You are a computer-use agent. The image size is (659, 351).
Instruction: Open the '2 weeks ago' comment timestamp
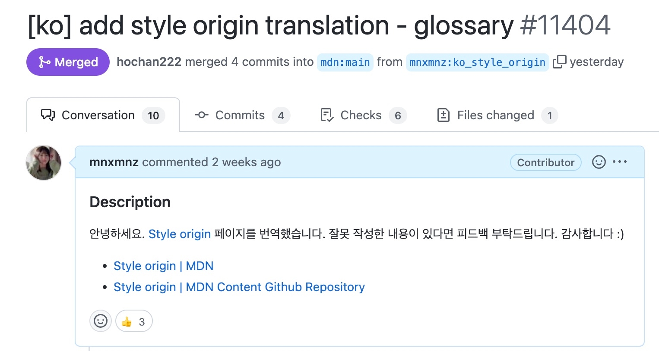pos(246,162)
